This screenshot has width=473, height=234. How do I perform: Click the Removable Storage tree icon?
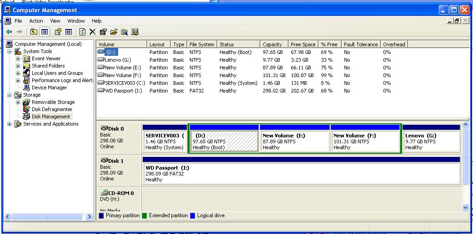click(26, 102)
